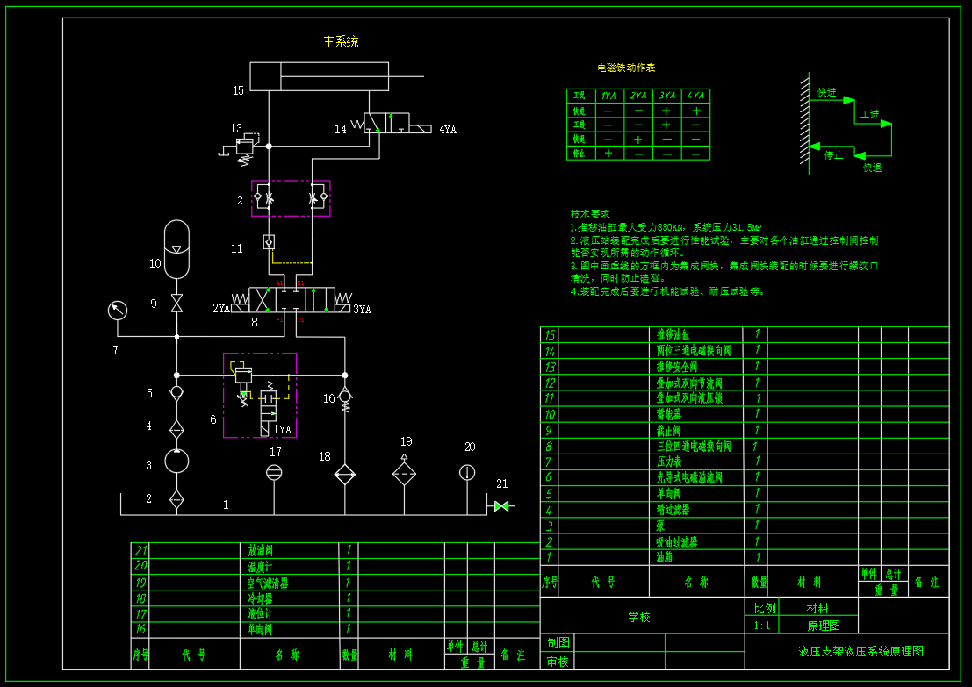Select the fine filter symbol numbered 4
The height and width of the screenshot is (687, 972).
176,429
